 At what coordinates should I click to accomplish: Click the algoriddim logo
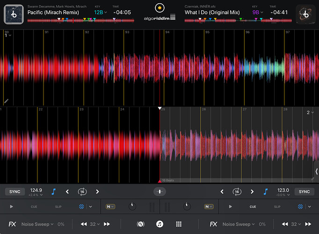point(159,17)
